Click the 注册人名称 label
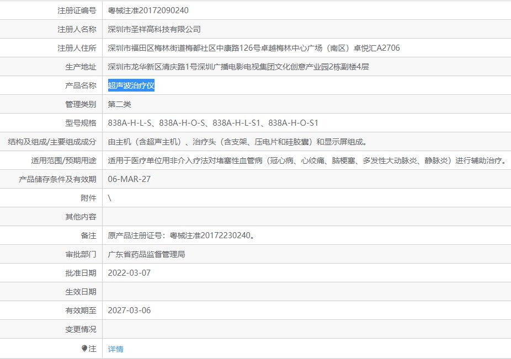 click(77, 29)
